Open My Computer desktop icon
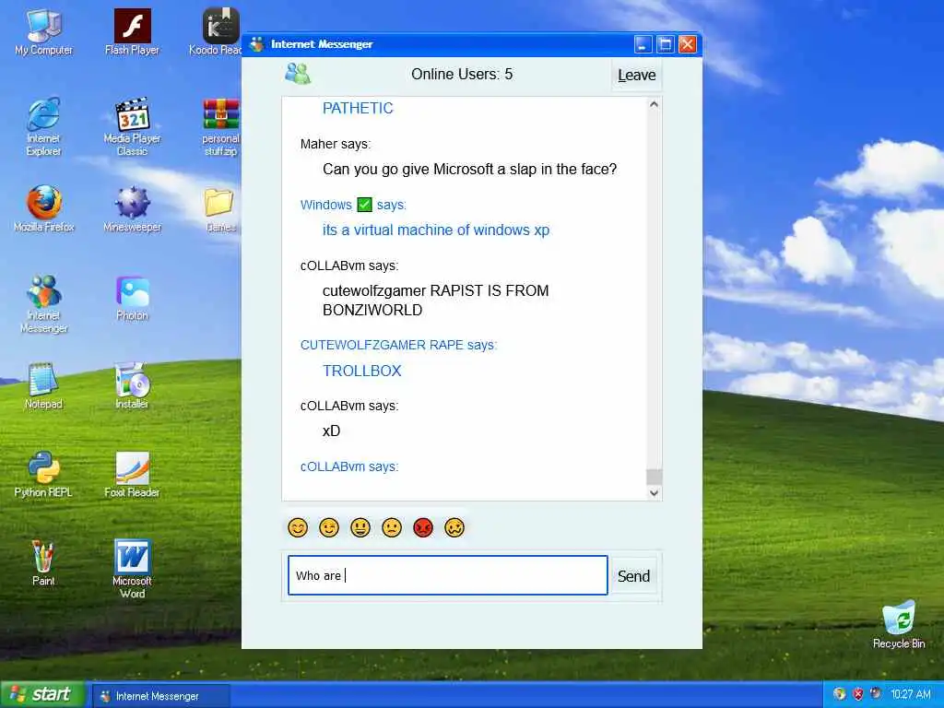The width and height of the screenshot is (944, 708). point(43,33)
